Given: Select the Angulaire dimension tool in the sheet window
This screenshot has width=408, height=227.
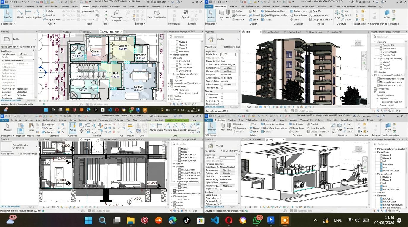Looking at the screenshot, I should click(x=37, y=14).
